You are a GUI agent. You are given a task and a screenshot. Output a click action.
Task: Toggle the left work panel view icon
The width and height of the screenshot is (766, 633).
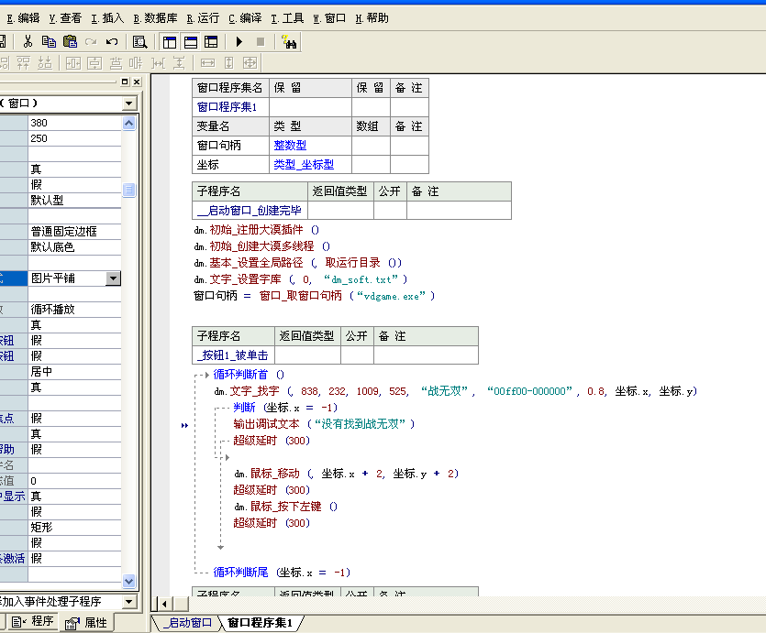170,42
